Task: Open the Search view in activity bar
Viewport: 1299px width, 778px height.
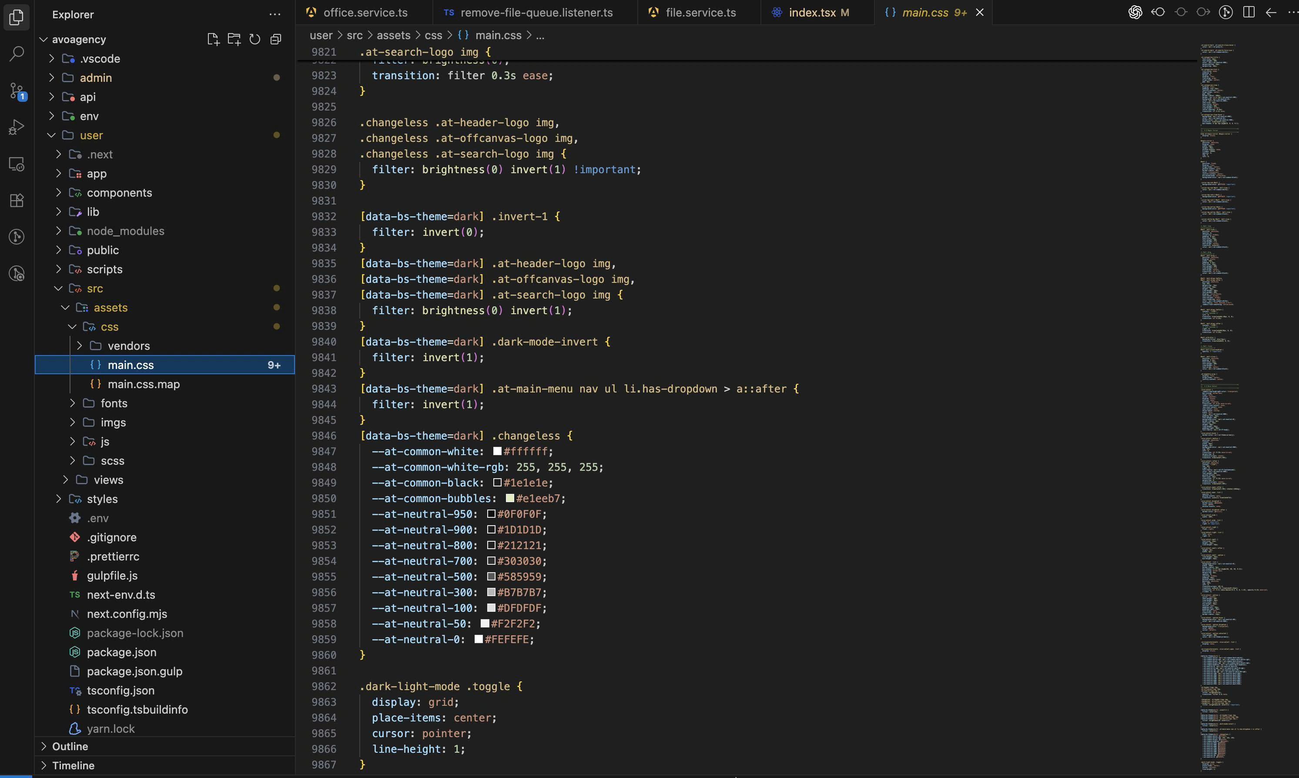Action: coord(17,54)
